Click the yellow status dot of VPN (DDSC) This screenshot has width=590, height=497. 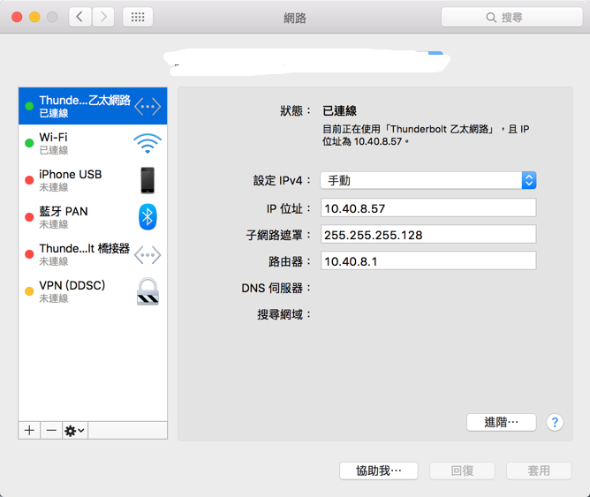pyautogui.click(x=29, y=291)
